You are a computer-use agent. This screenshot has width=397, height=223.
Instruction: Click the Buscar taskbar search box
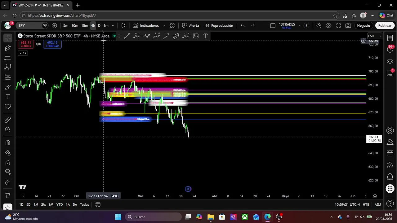(153, 217)
